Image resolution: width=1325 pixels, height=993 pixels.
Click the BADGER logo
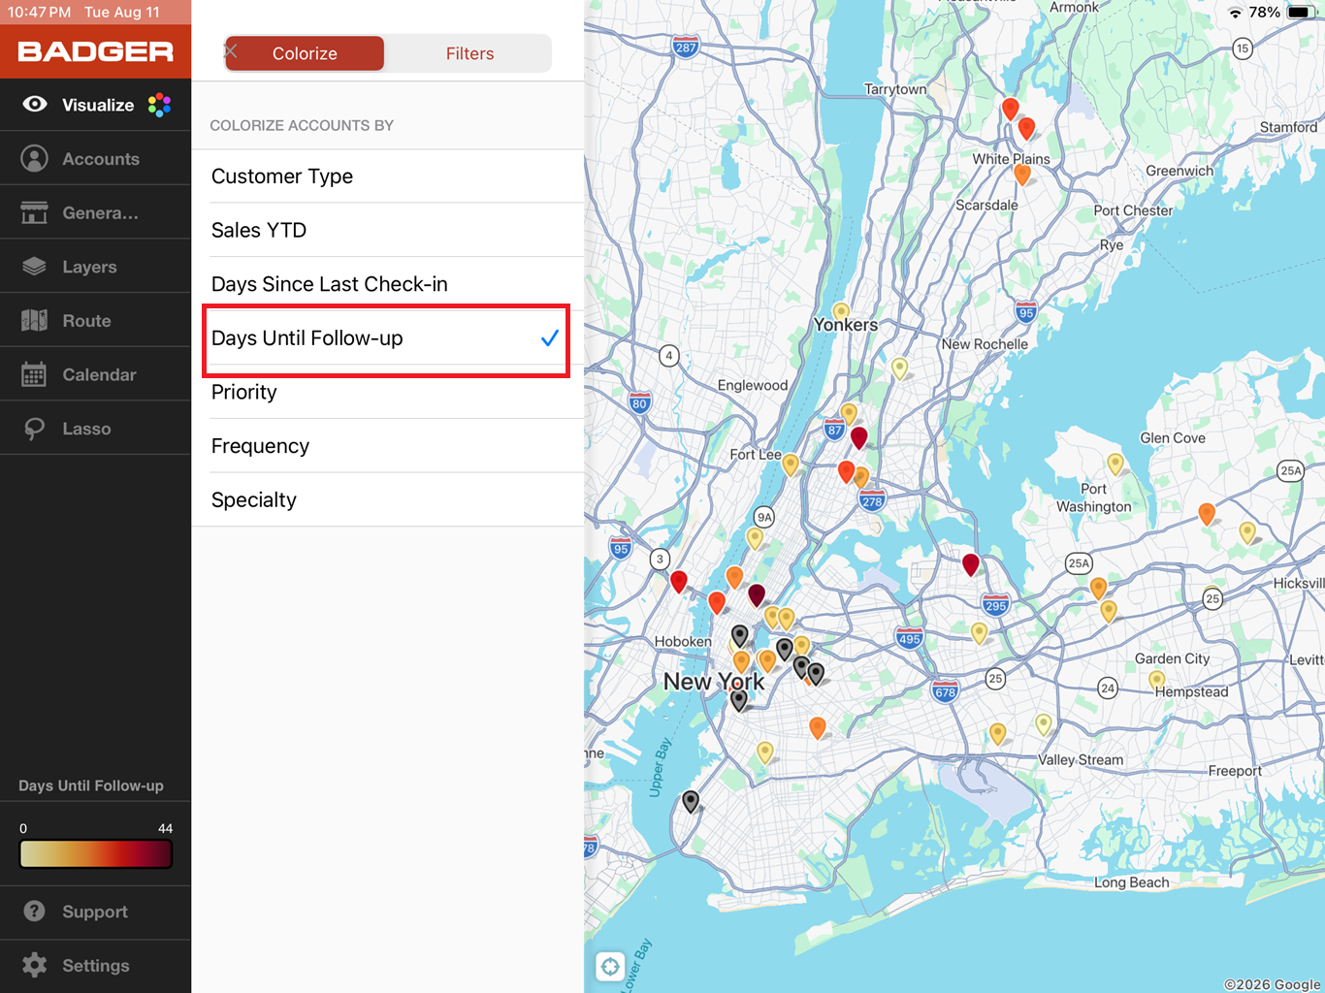click(95, 51)
